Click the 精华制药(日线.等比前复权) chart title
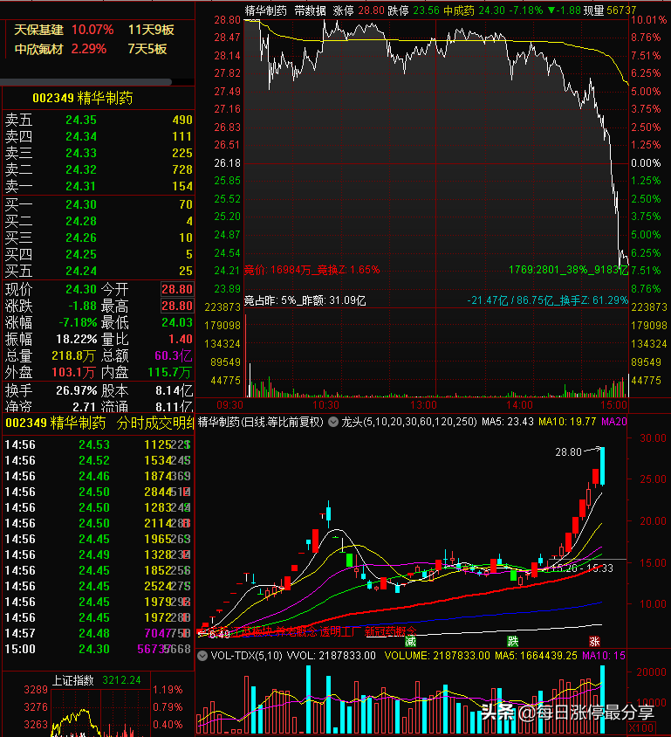The width and height of the screenshot is (671, 737). (x=261, y=422)
